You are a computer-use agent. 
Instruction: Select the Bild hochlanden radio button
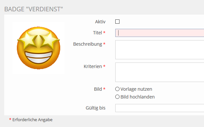point(117,97)
